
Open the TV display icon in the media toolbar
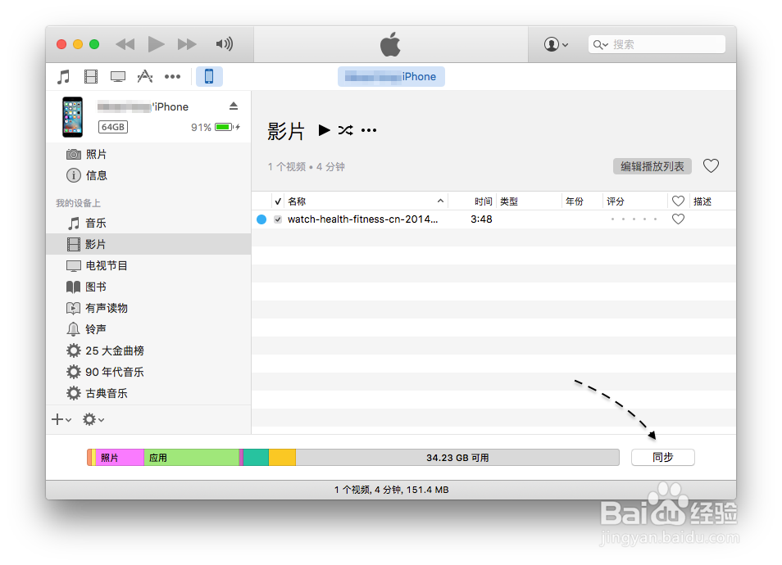point(117,76)
